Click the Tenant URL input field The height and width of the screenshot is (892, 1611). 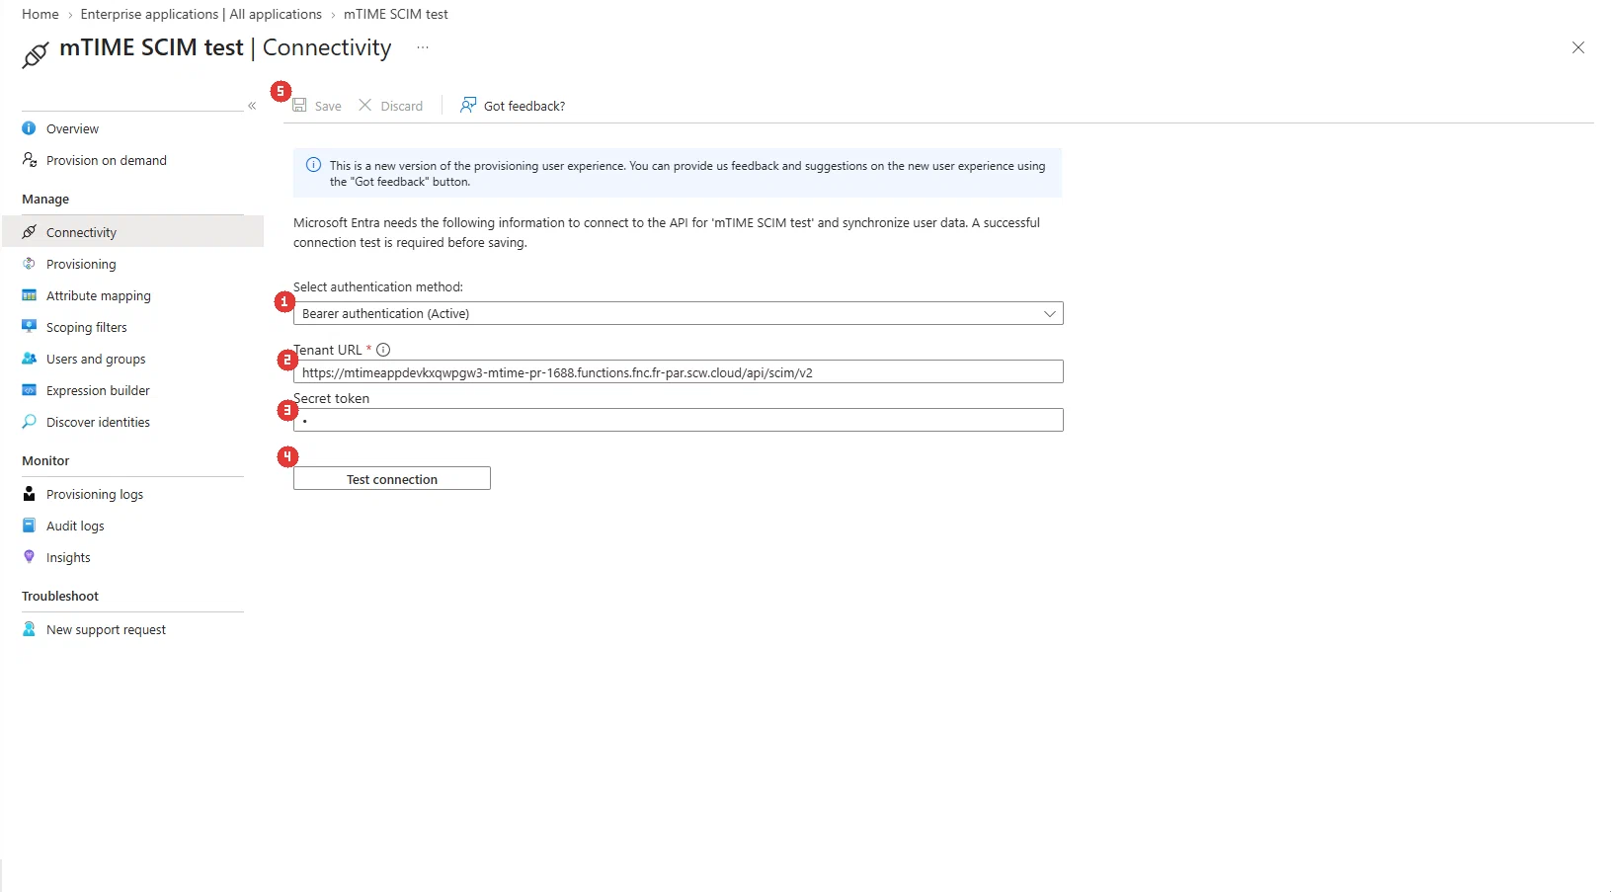click(x=679, y=372)
